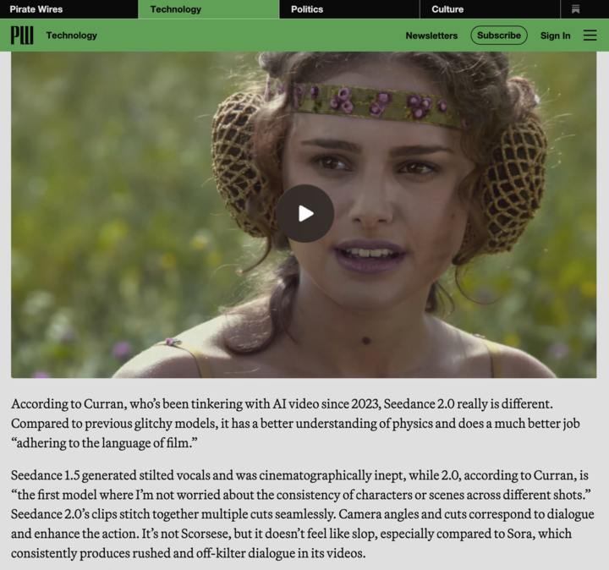Open the Newsletters link
The image size is (609, 570).
(431, 36)
